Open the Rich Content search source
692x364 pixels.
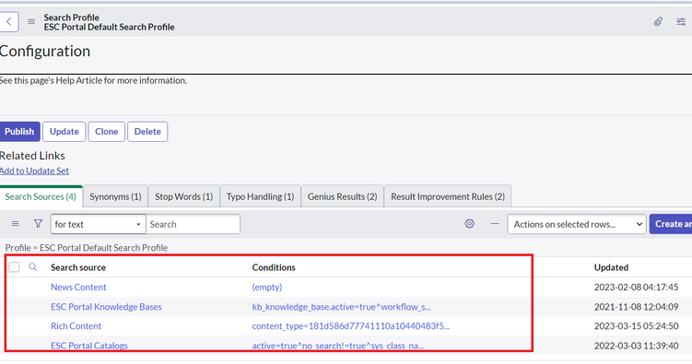click(x=76, y=326)
